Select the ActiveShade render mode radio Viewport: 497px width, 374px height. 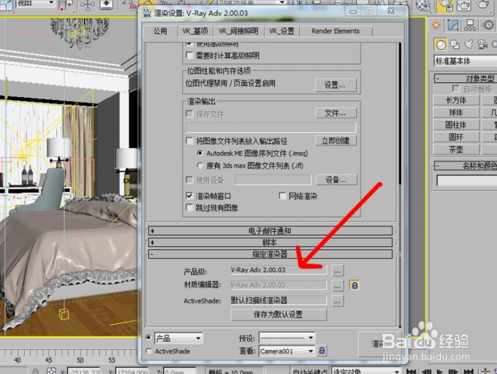pyautogui.click(x=149, y=351)
